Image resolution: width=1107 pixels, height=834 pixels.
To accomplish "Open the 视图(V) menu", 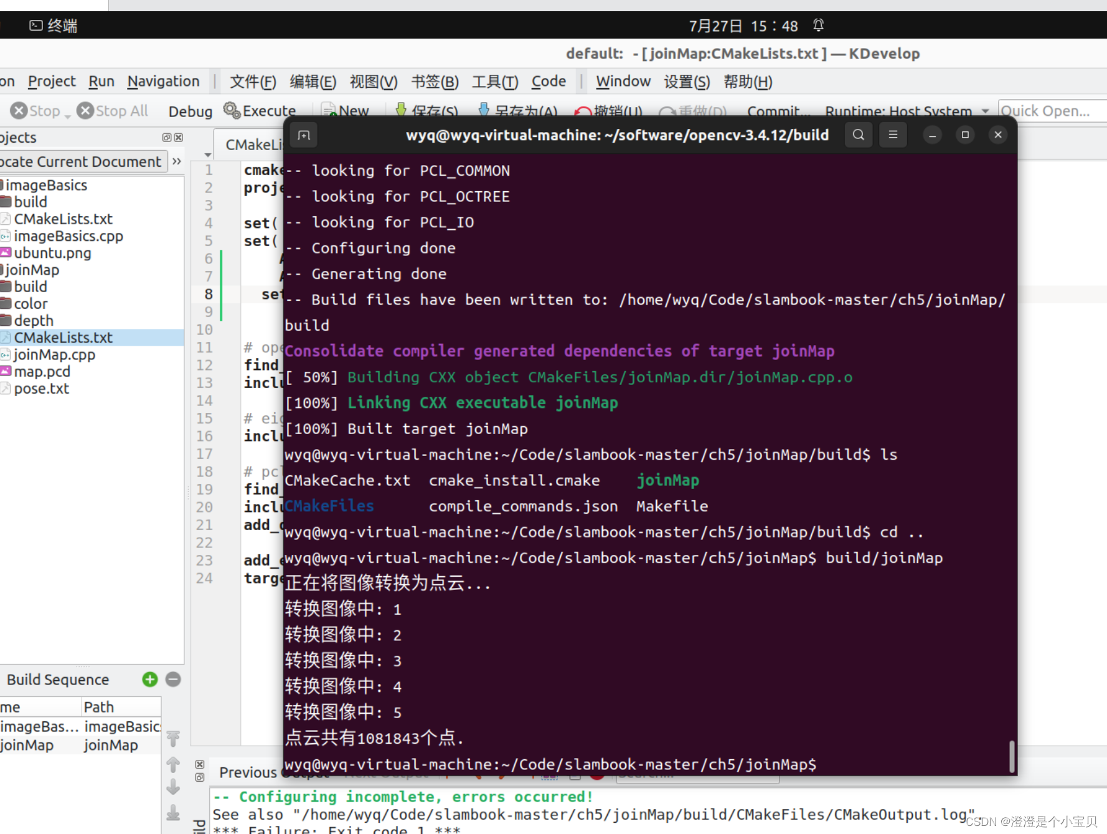I will pos(374,82).
